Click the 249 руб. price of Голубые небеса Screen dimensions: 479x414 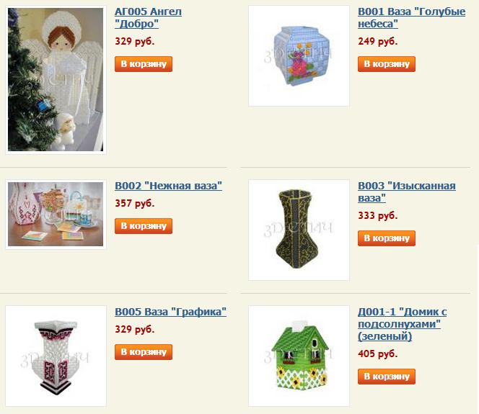click(x=377, y=41)
